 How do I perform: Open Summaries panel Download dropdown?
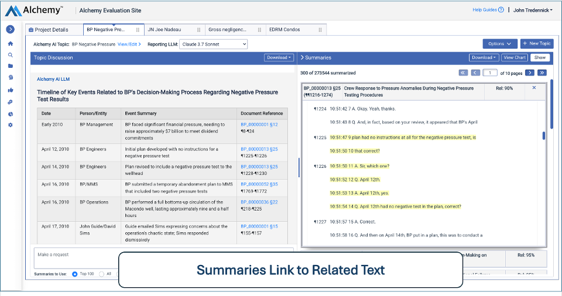484,57
